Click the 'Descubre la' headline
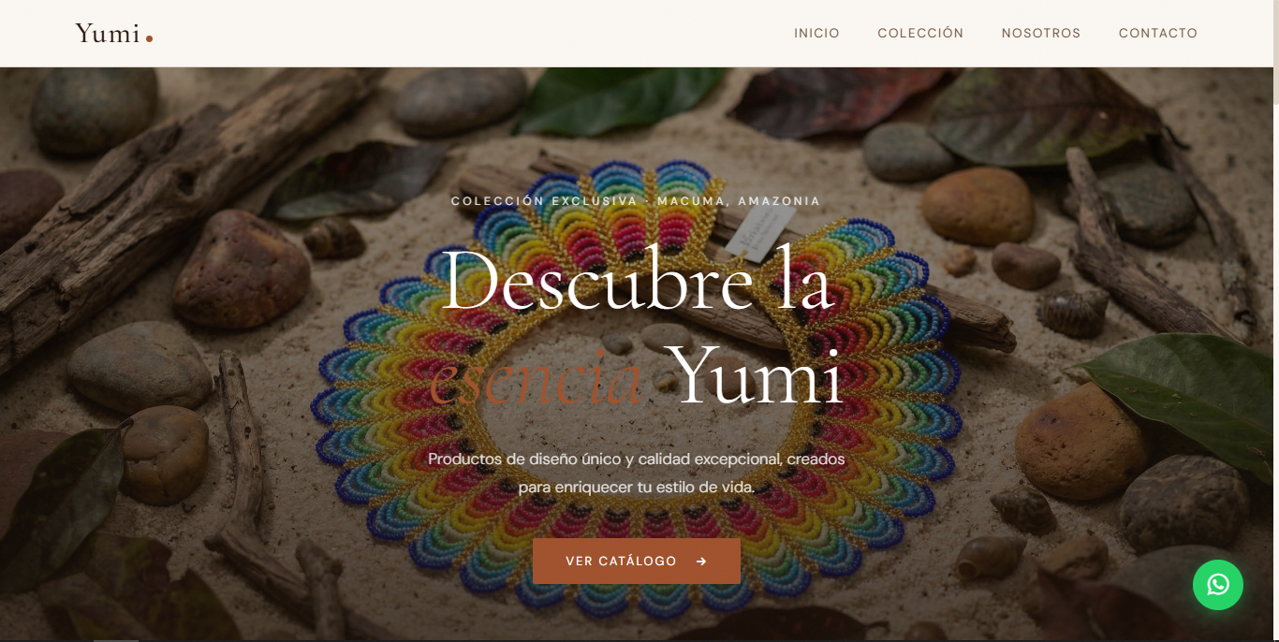1279x642 pixels. pos(637,279)
